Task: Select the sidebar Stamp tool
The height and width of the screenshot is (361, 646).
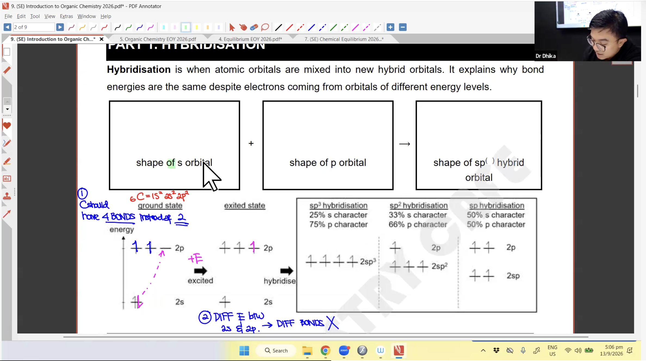Action: click(7, 196)
